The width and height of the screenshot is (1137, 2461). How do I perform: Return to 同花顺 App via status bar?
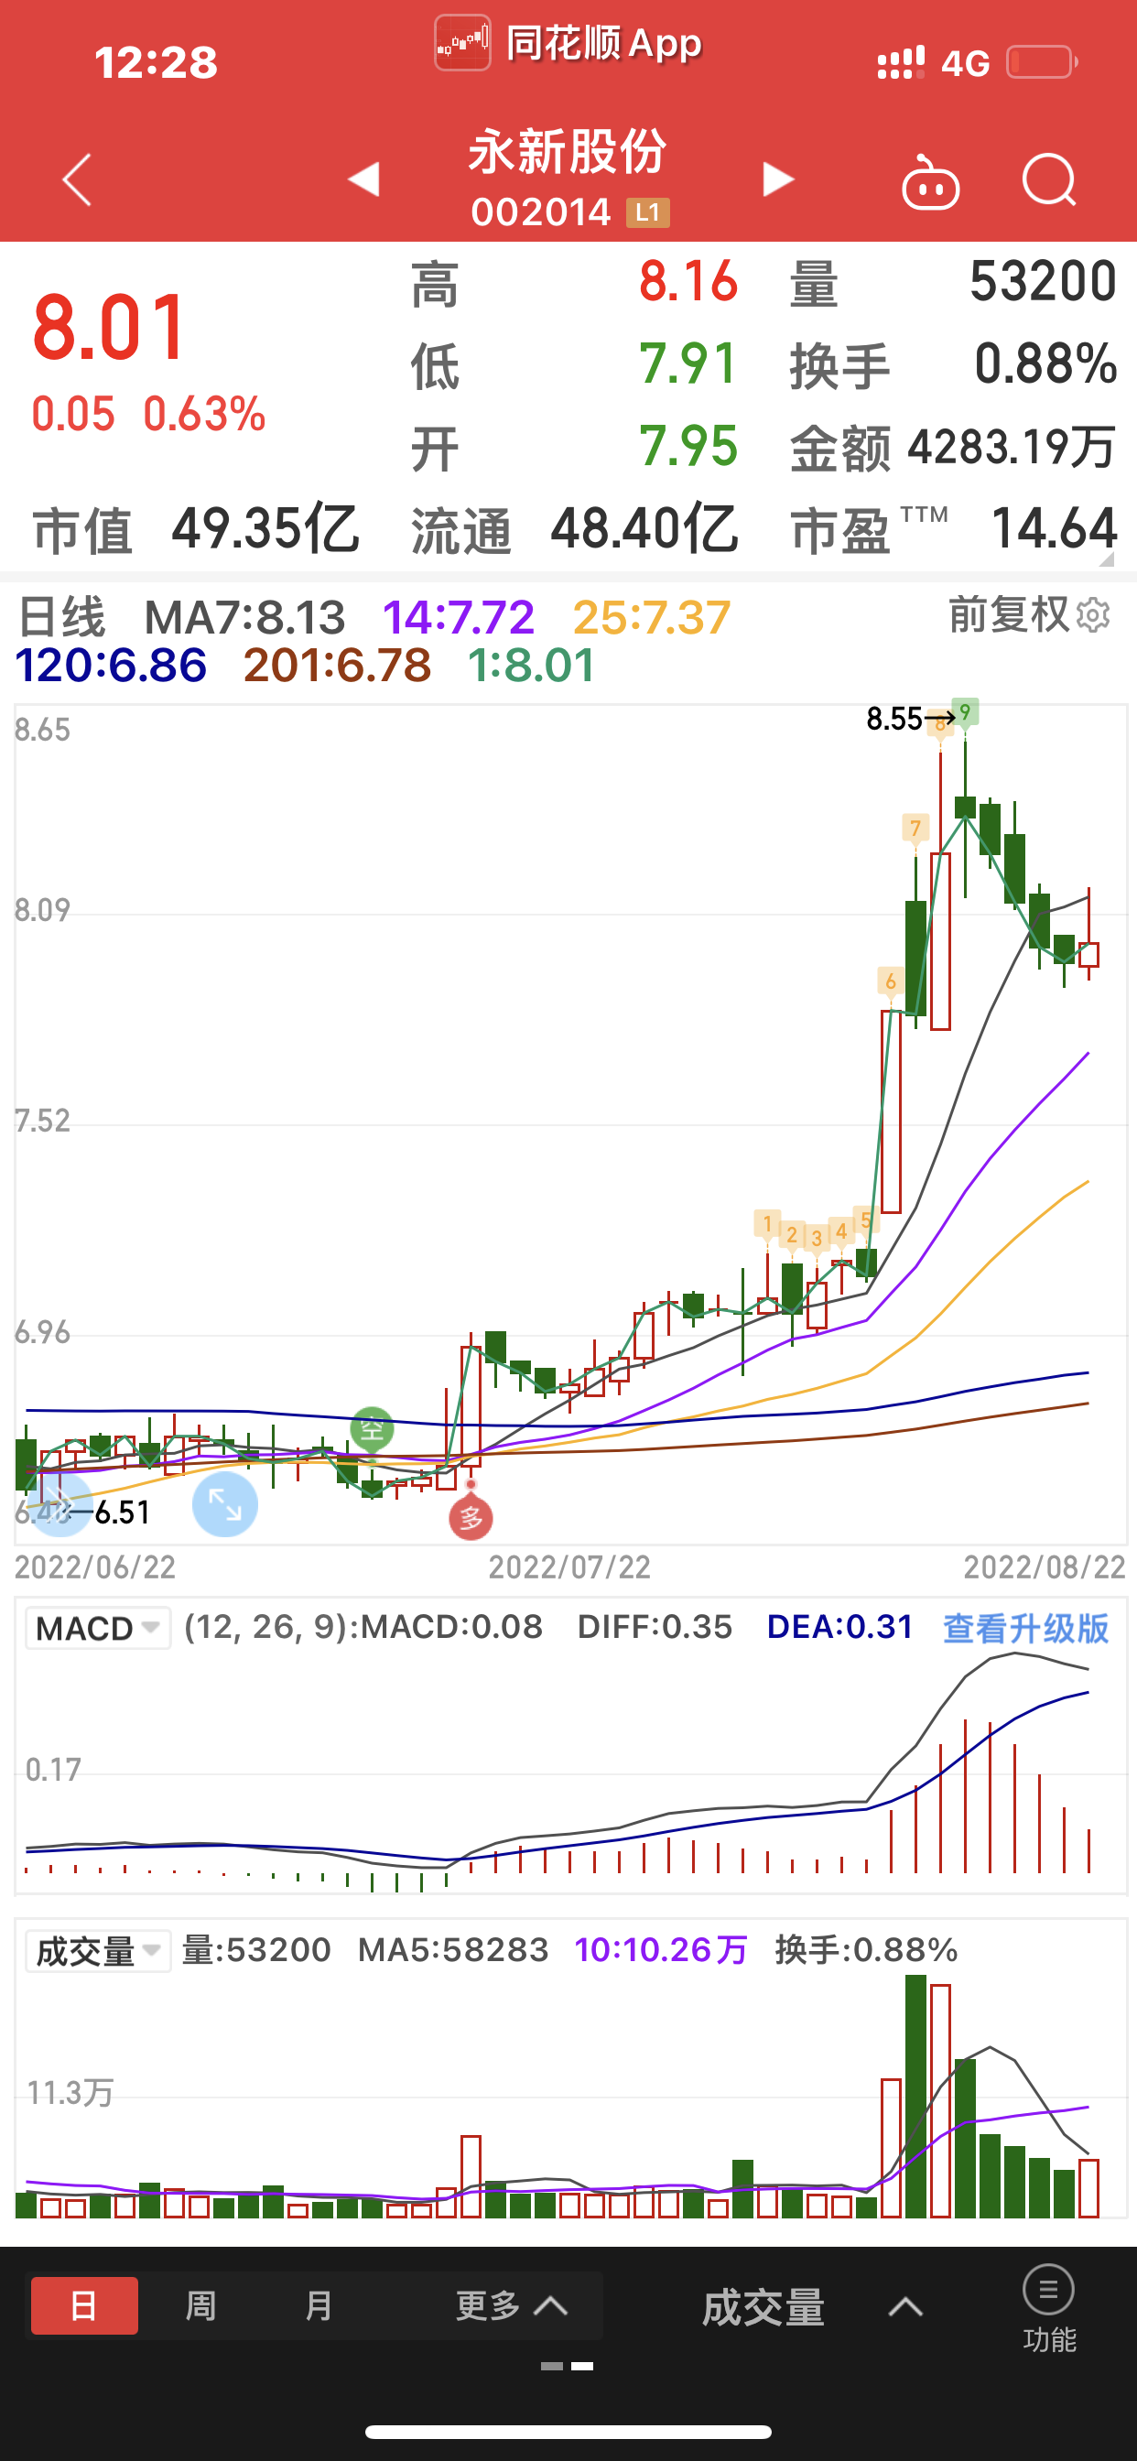(568, 44)
